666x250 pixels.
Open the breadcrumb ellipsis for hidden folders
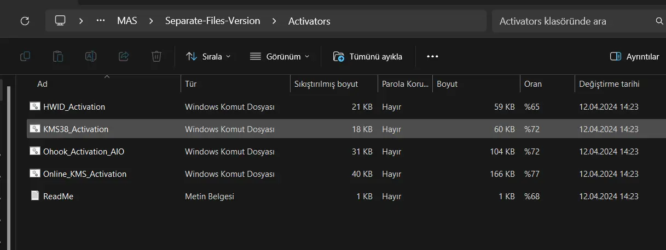point(101,21)
